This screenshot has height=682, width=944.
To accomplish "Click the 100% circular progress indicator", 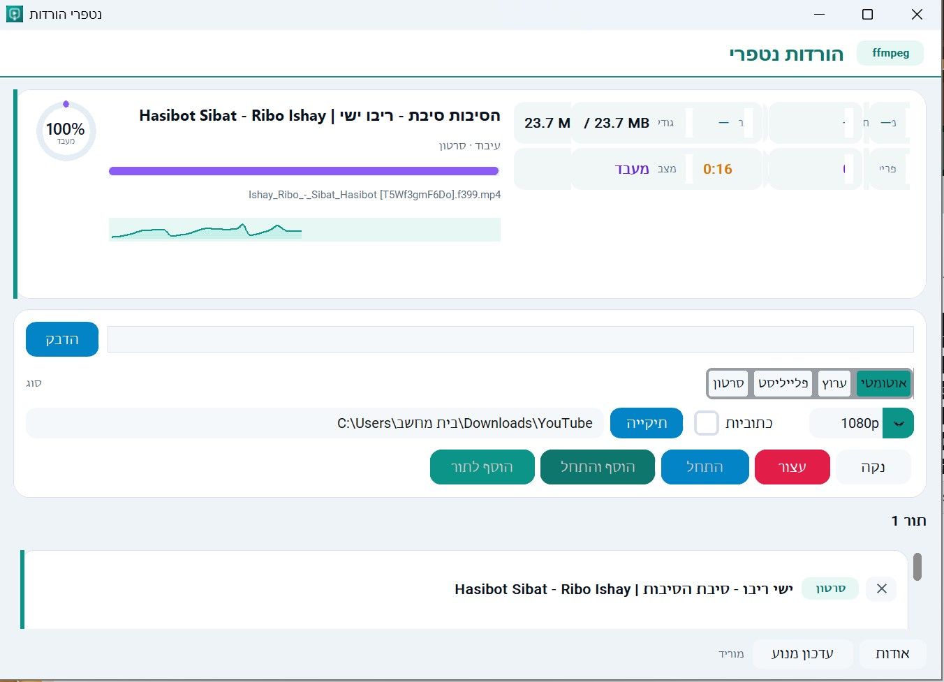I will (66, 131).
